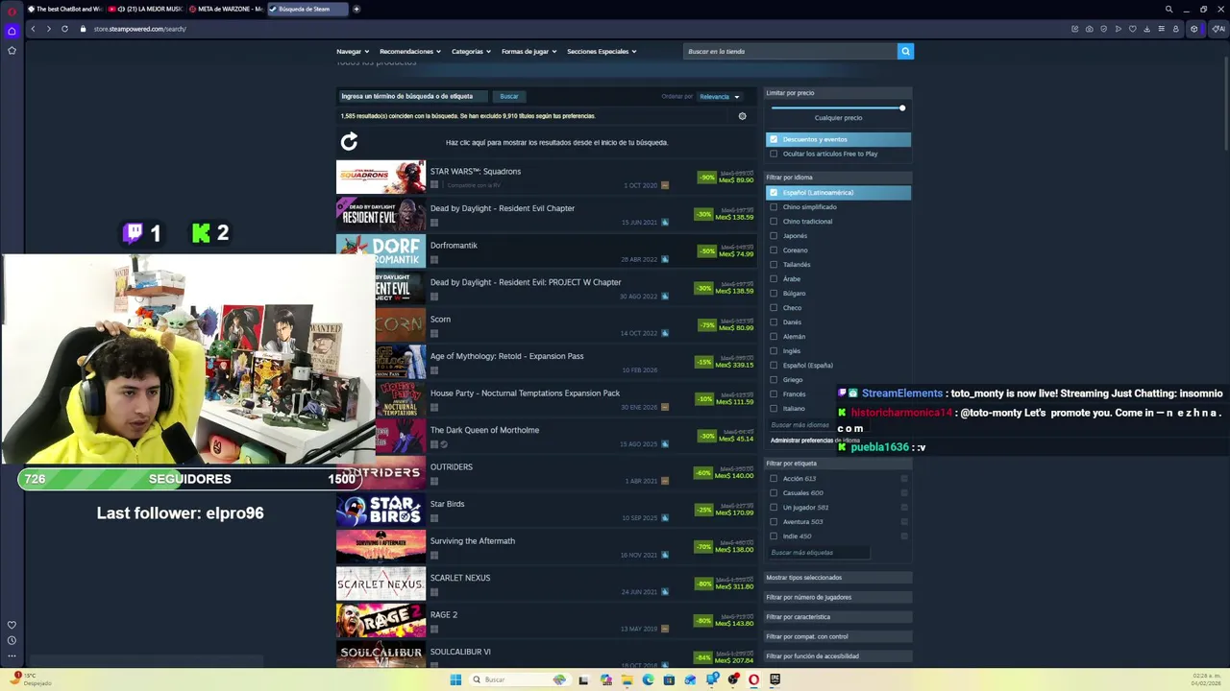Click the refresh arrow icon above the results
Image resolution: width=1230 pixels, height=691 pixels.
coord(349,142)
